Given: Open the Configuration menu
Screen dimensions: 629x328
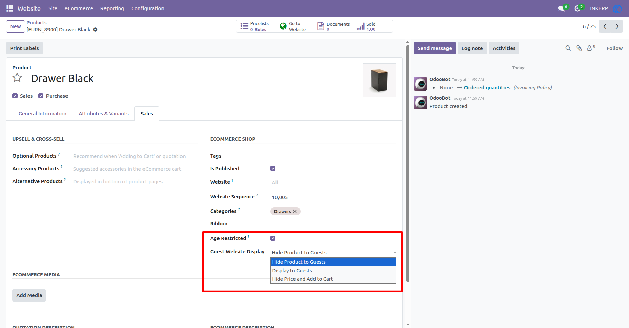Looking at the screenshot, I should [148, 8].
